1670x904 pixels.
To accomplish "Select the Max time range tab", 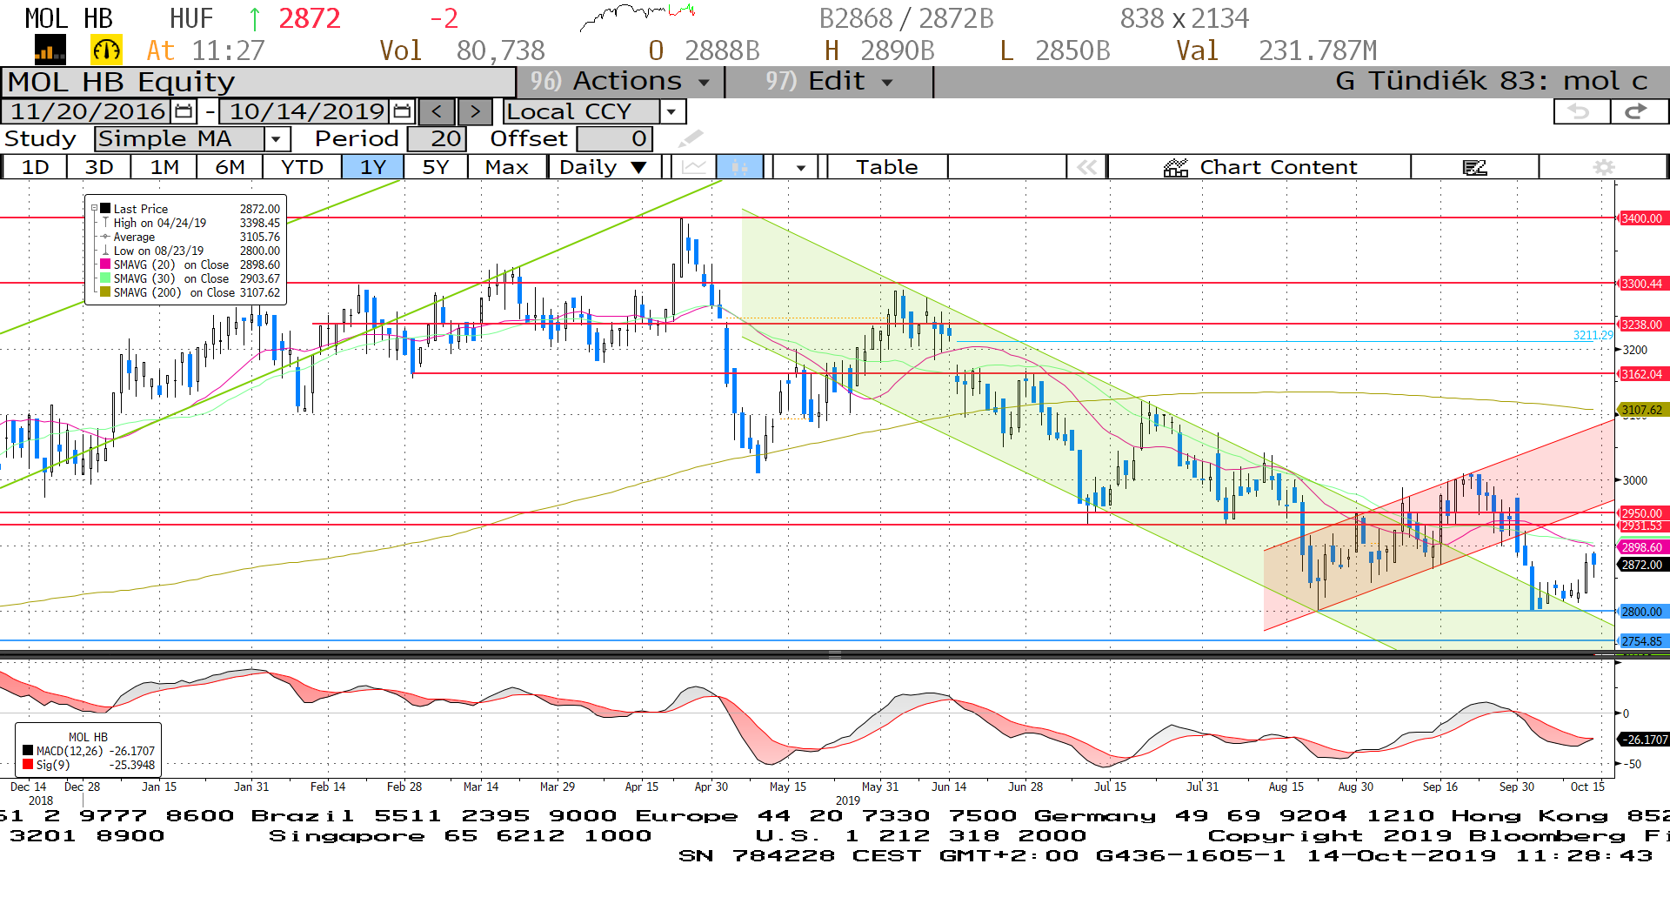I will pos(506,167).
